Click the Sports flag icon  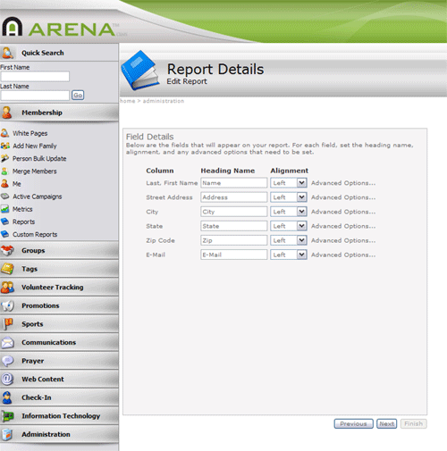click(x=7, y=324)
